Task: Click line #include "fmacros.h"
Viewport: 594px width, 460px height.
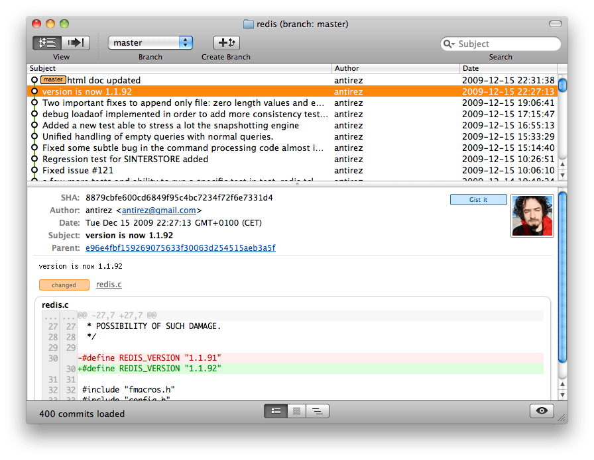Action: tap(129, 390)
